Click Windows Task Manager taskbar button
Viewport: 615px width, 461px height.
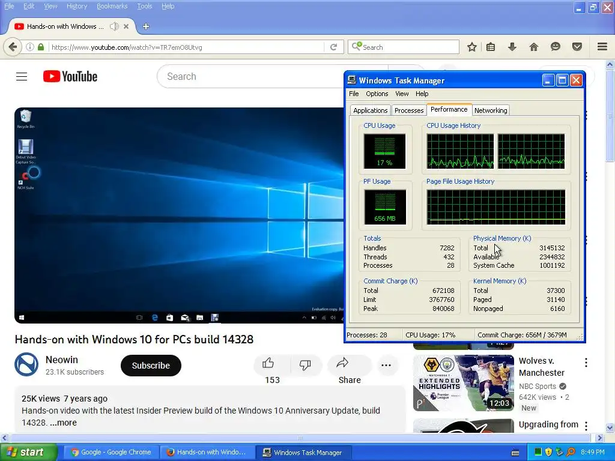point(303,453)
